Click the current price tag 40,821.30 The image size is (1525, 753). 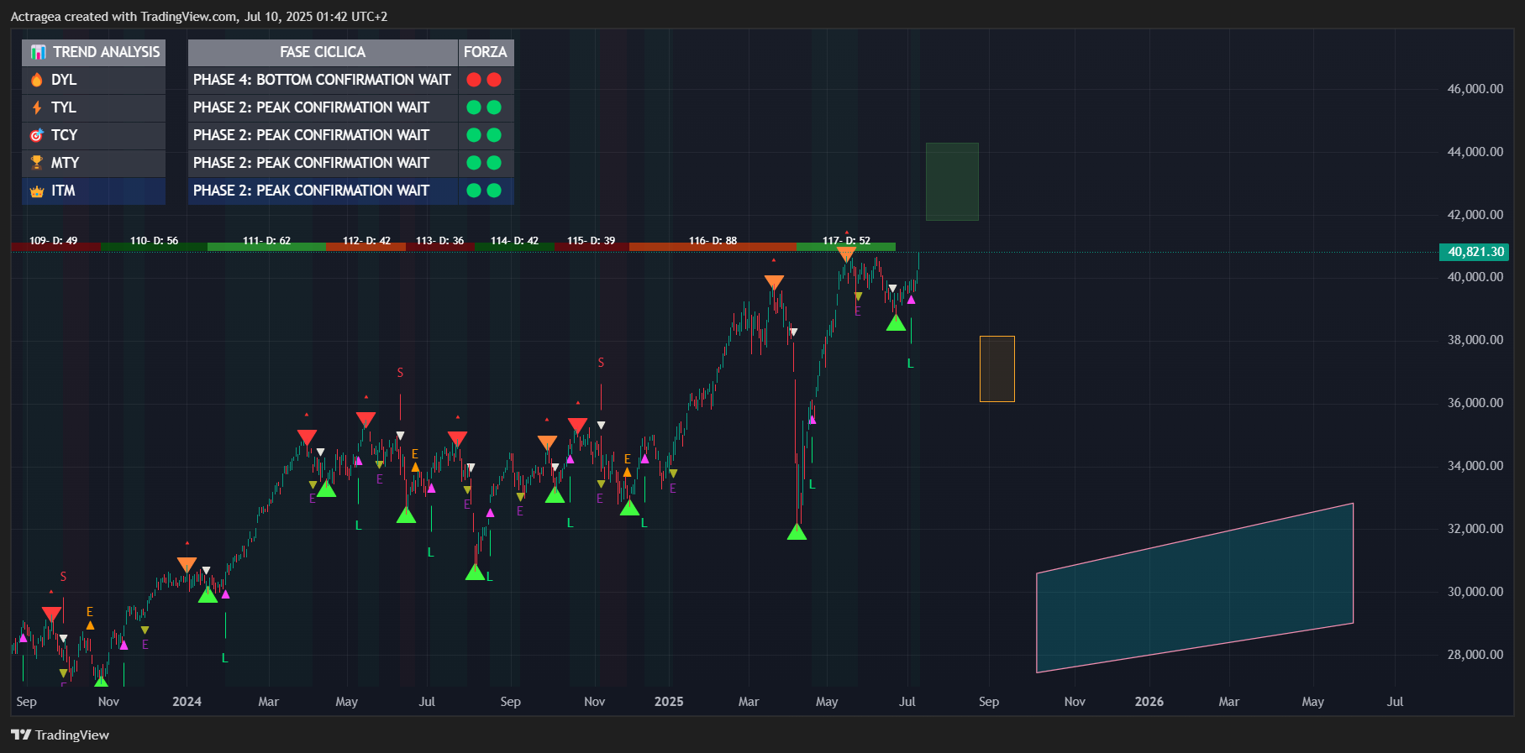pyautogui.click(x=1475, y=252)
